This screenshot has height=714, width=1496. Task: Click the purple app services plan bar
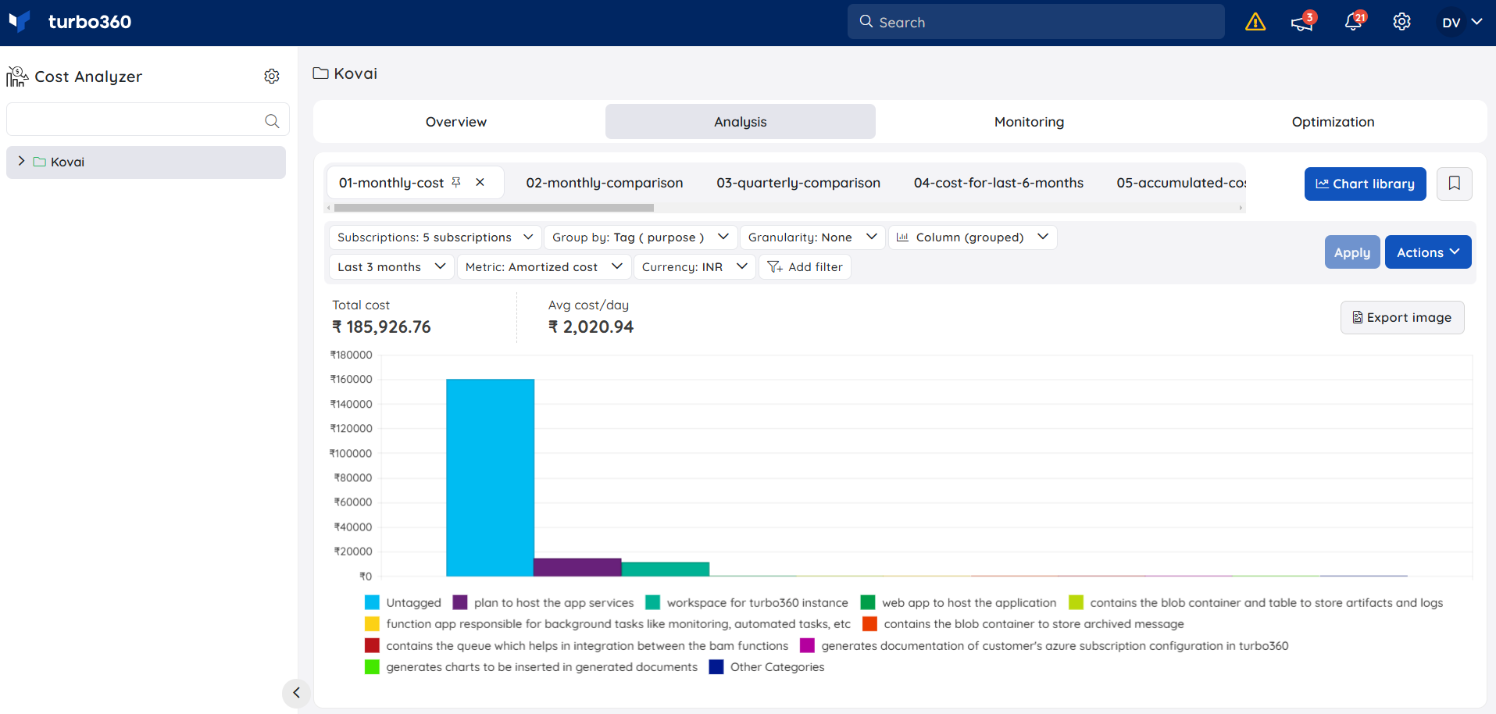click(x=577, y=567)
